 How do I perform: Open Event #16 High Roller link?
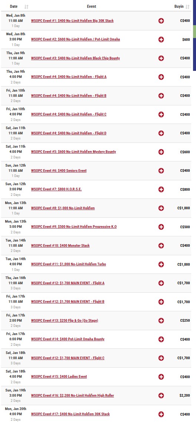(72, 396)
